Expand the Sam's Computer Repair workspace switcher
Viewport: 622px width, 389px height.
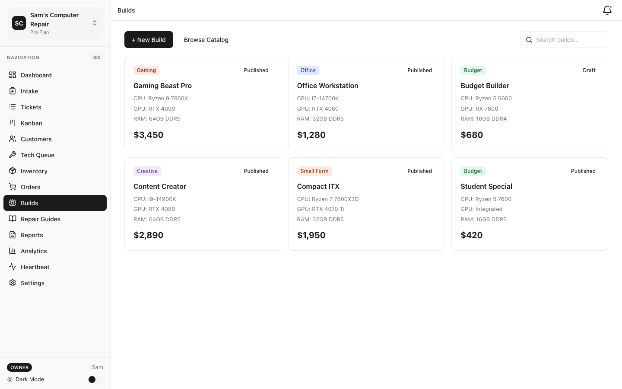tap(95, 23)
